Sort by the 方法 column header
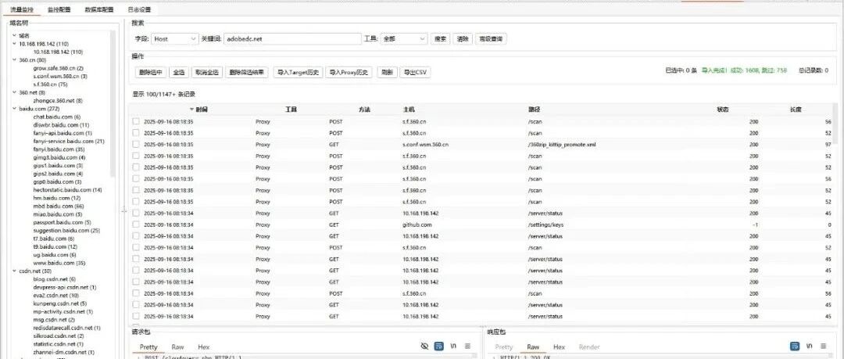Image resolution: width=844 pixels, height=359 pixels. coord(364,109)
